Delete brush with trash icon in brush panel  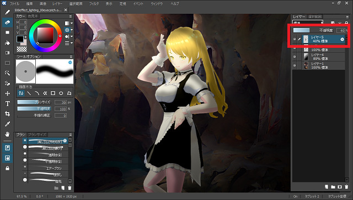(x=70, y=188)
